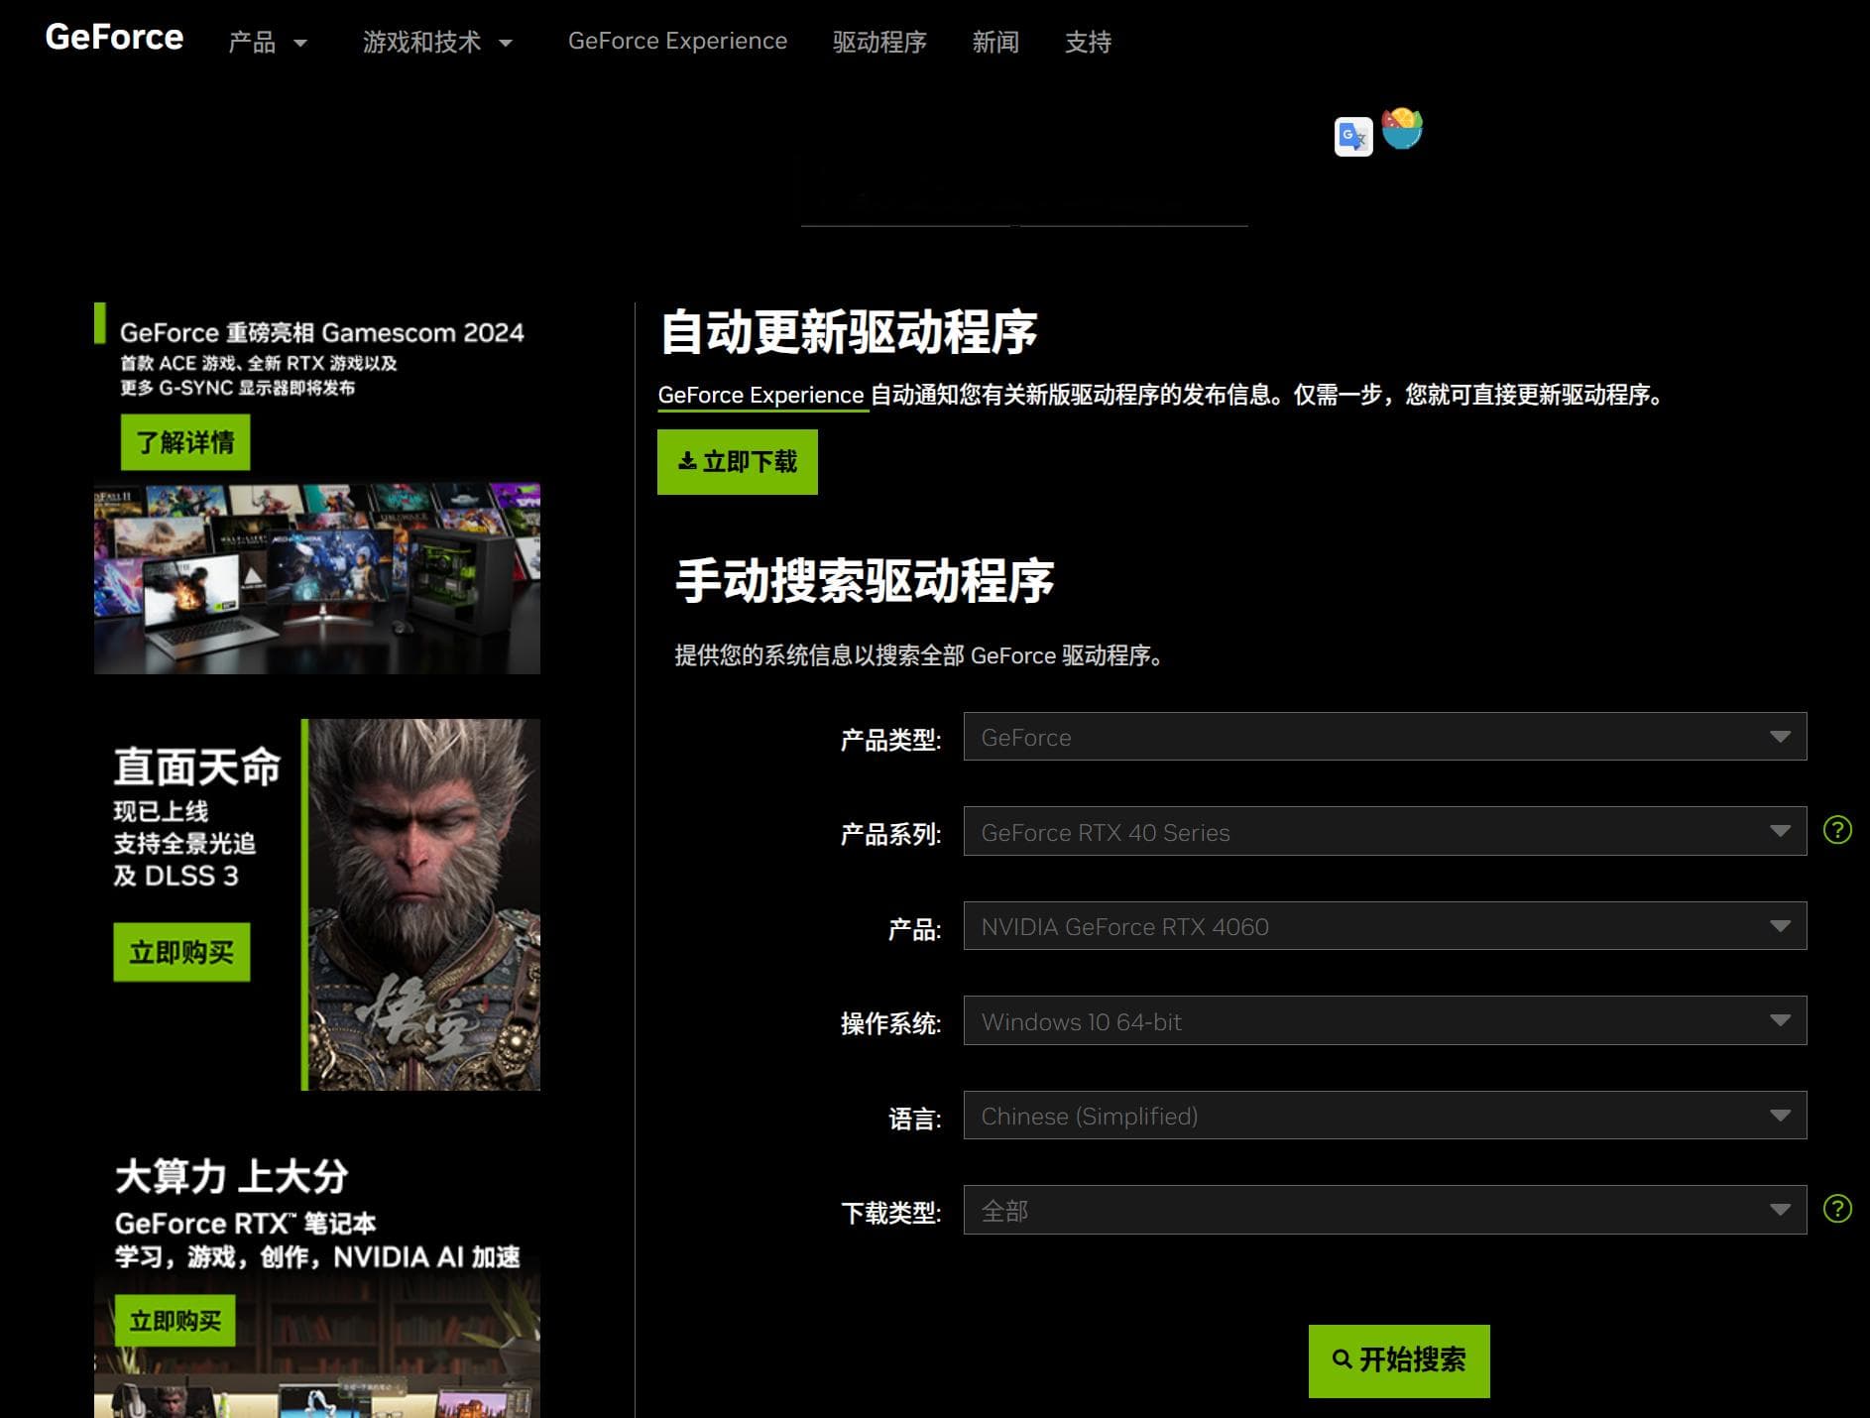1870x1418 pixels.
Task: Click the 手动搜索驱动程序 heading
Action: point(865,581)
